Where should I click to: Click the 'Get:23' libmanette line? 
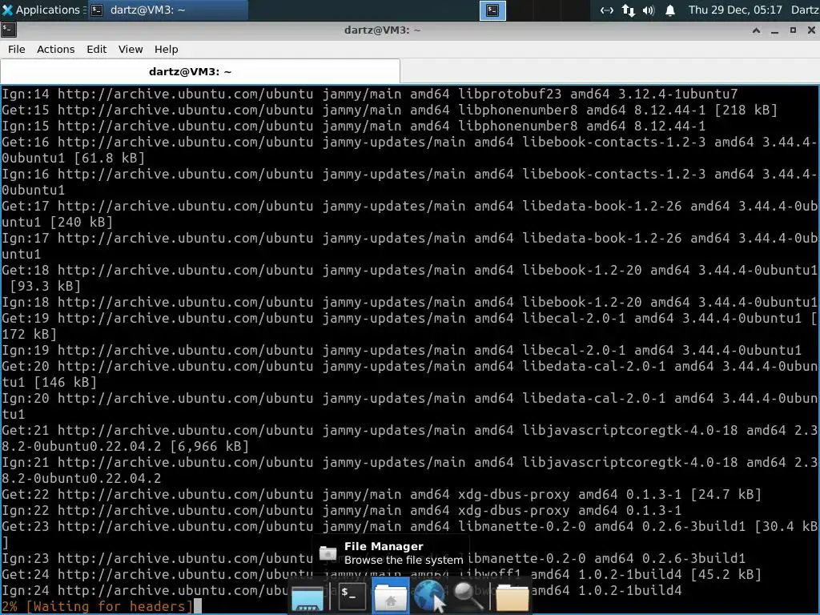point(409,526)
